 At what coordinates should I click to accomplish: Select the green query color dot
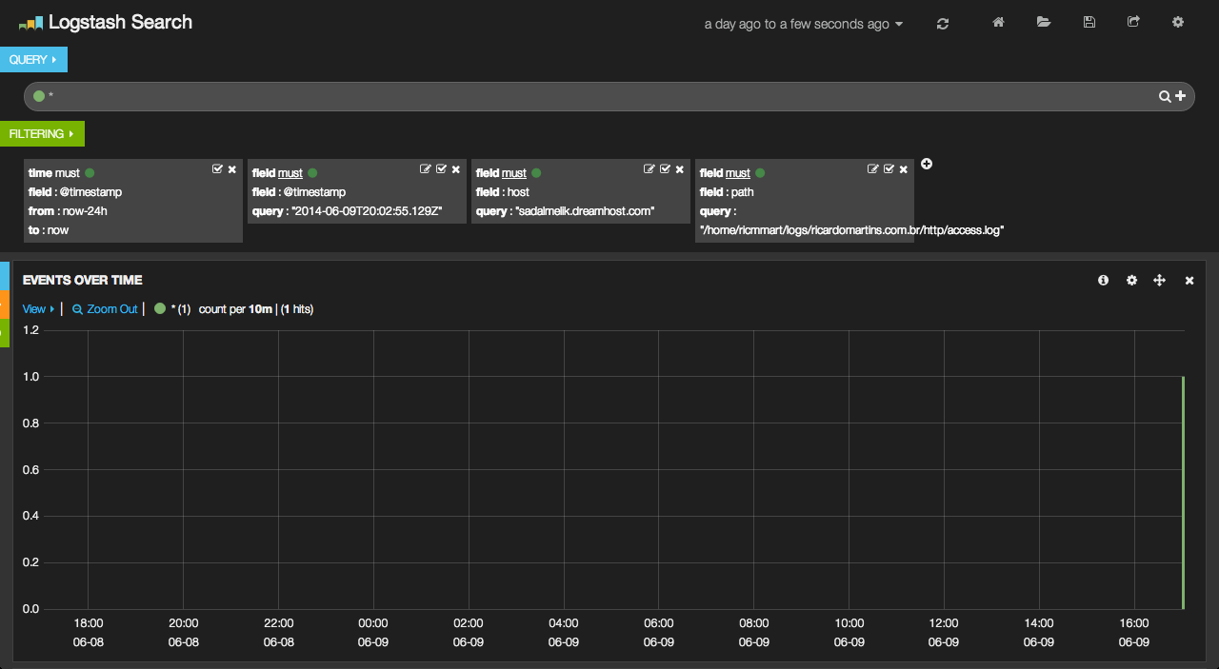click(38, 95)
